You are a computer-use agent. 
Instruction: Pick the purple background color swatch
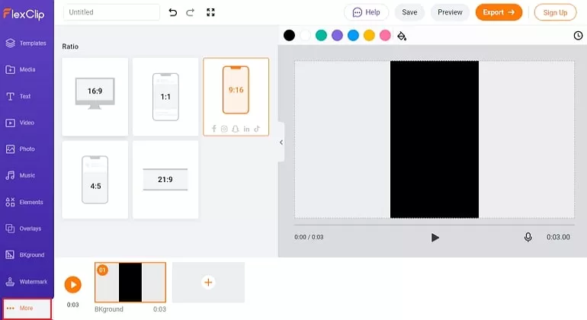click(x=337, y=36)
